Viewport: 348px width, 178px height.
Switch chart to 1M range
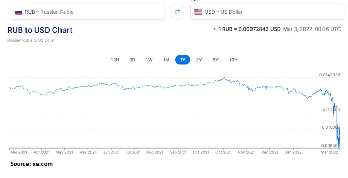(166, 60)
